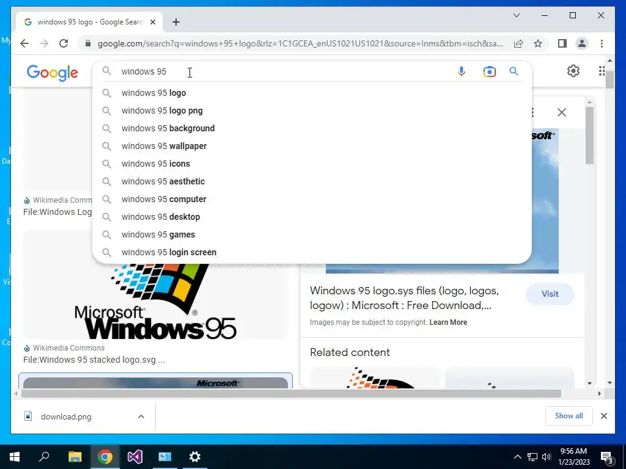Close the 'windows 95 logo' tab
The width and height of the screenshot is (626, 469).
tap(152, 22)
